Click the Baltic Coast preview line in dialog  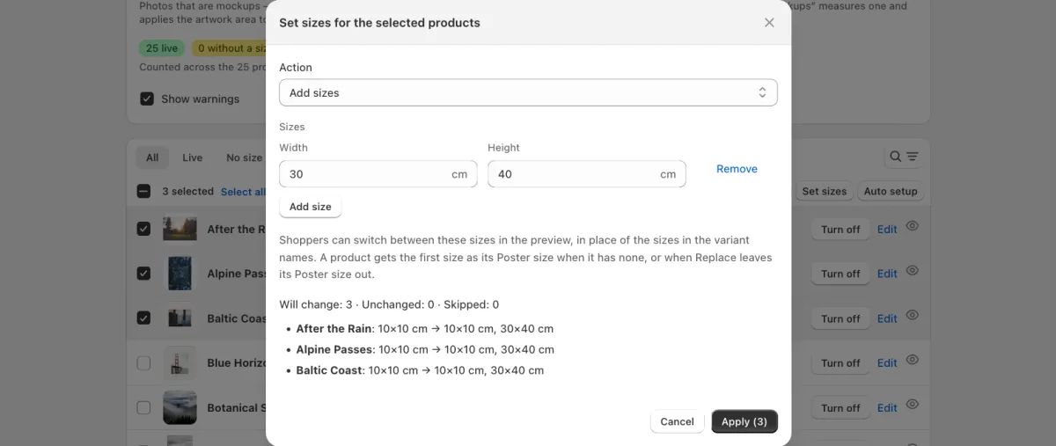pos(420,370)
